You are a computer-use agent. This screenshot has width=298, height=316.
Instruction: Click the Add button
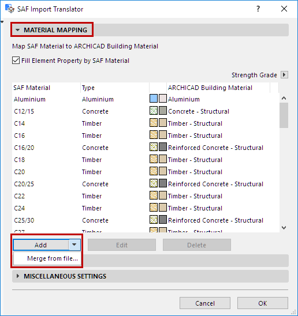coord(41,245)
